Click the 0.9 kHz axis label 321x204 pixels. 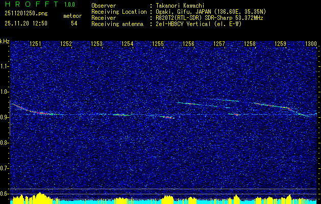[5, 117]
